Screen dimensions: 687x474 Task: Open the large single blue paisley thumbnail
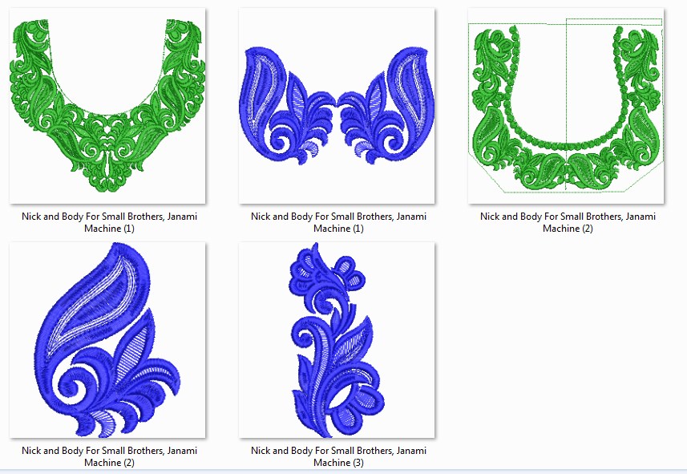point(107,340)
